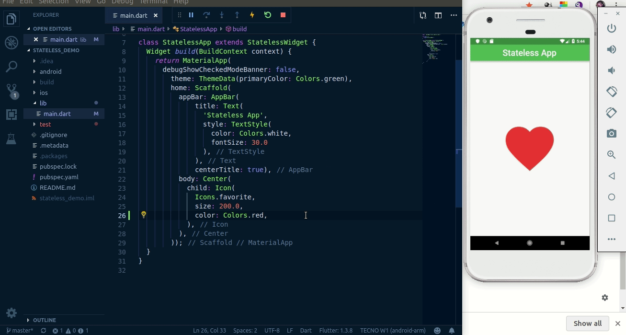Open the Debug menu
Screen dimensions: 626x335
click(x=122, y=2)
